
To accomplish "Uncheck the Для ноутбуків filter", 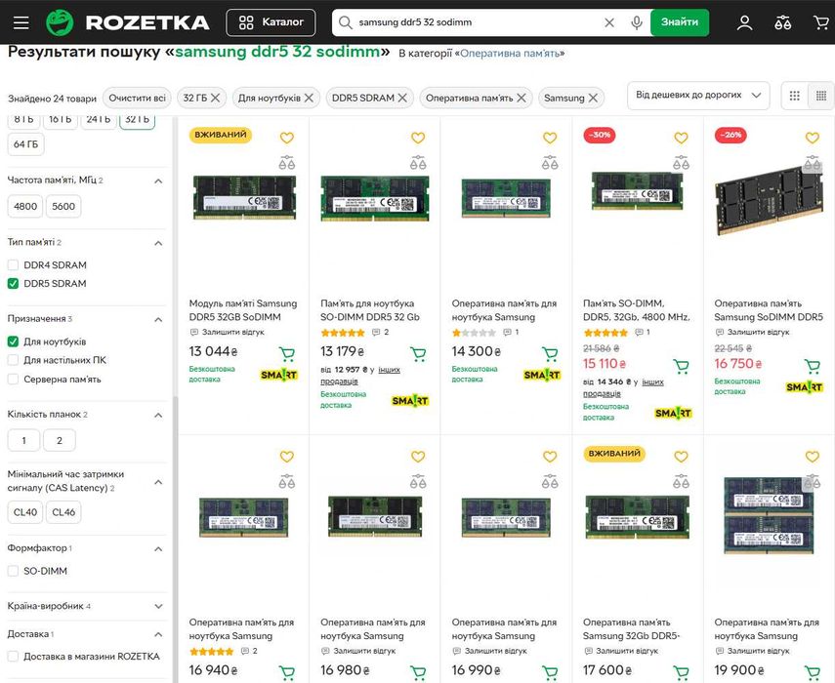I will click(14, 341).
